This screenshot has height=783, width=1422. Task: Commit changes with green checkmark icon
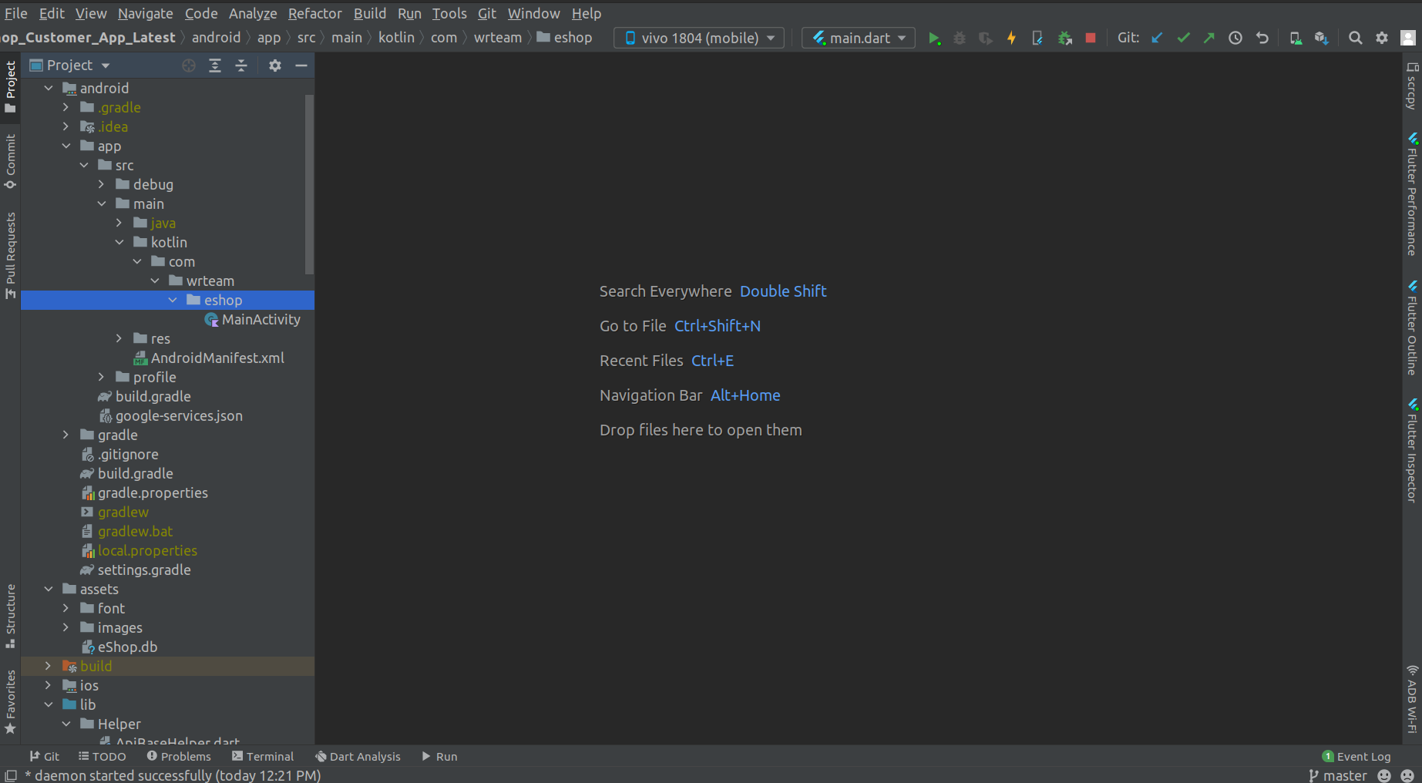tap(1183, 38)
